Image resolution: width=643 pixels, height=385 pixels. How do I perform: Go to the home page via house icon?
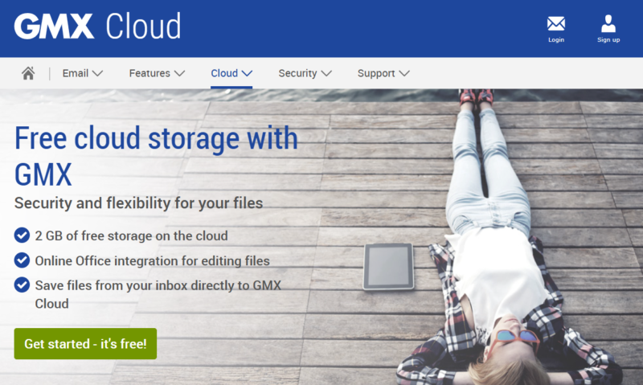pyautogui.click(x=28, y=73)
